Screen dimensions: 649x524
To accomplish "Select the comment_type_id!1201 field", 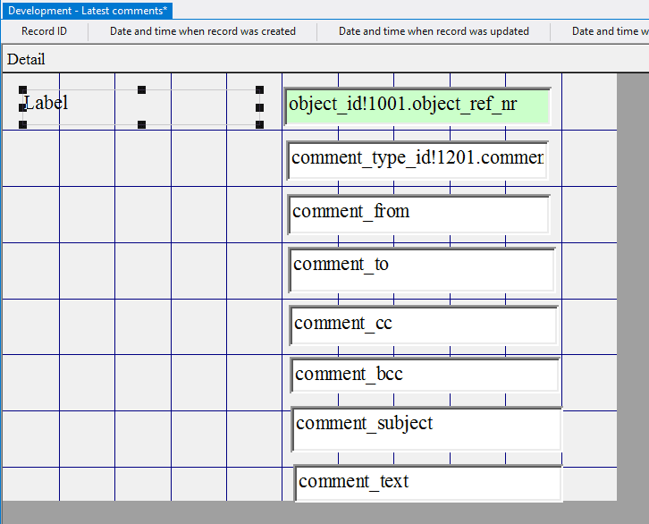I will point(417,160).
